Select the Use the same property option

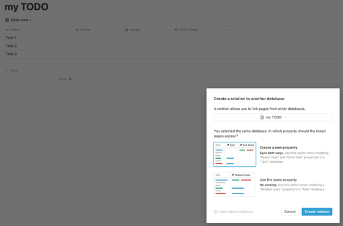click(x=273, y=184)
